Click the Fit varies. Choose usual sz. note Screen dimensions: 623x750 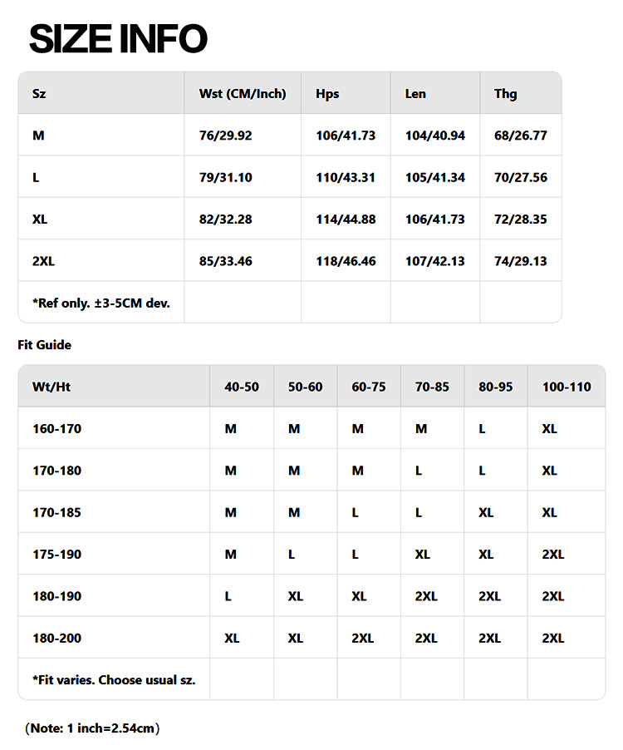[114, 679]
